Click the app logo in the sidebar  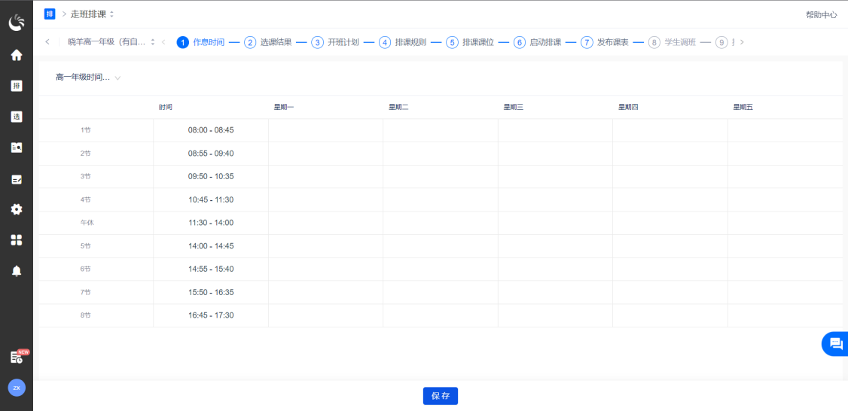click(x=17, y=22)
